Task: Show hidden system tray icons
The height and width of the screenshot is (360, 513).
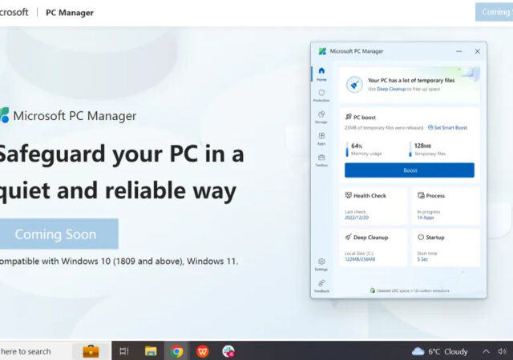Action: [487, 351]
